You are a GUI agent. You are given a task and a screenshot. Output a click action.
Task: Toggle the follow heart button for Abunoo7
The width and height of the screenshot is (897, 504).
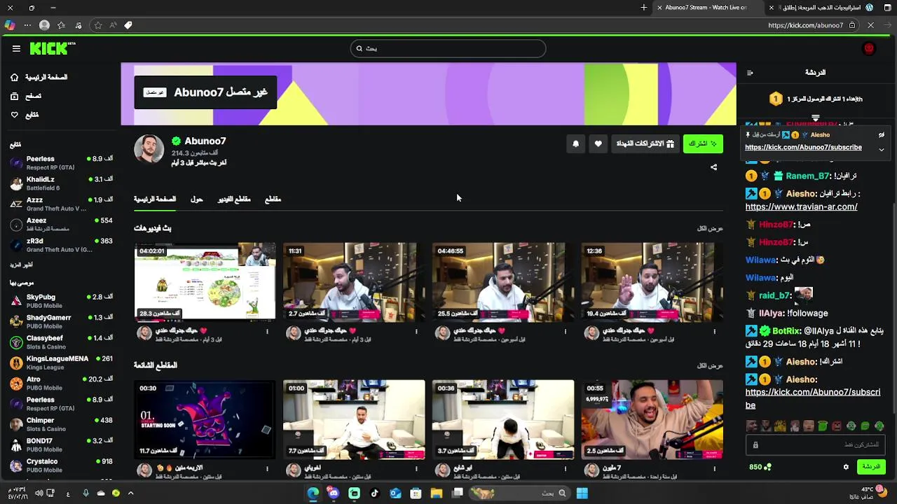click(x=598, y=143)
